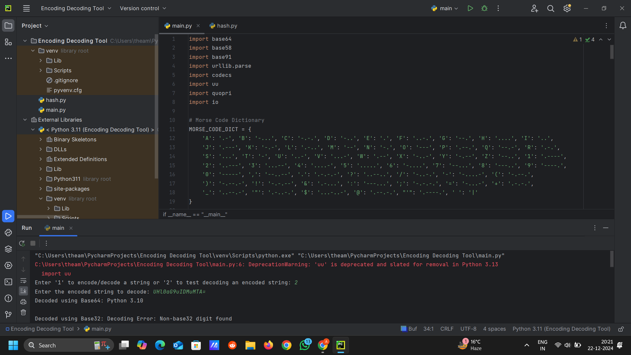Expand the Binary Skeletons node

(41, 140)
